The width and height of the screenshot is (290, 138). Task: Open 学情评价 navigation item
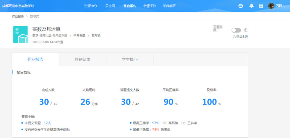(149, 6)
